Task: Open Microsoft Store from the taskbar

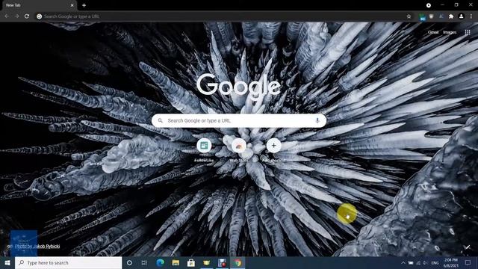Action: [x=191, y=262]
